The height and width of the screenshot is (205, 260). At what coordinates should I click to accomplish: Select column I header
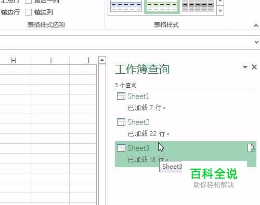51,61
